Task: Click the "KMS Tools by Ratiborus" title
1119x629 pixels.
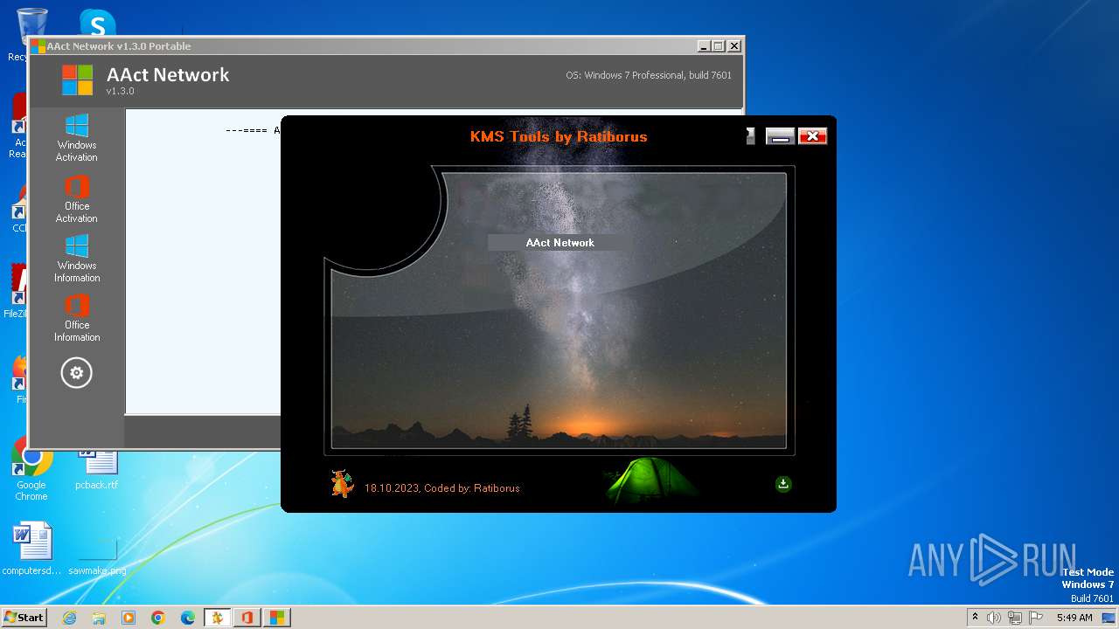Action: coord(559,136)
